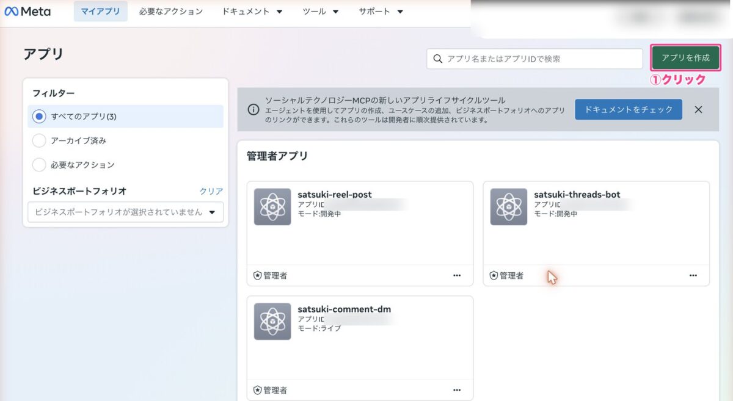Open more options for satsuki-comment-dm
733x401 pixels.
pos(457,390)
